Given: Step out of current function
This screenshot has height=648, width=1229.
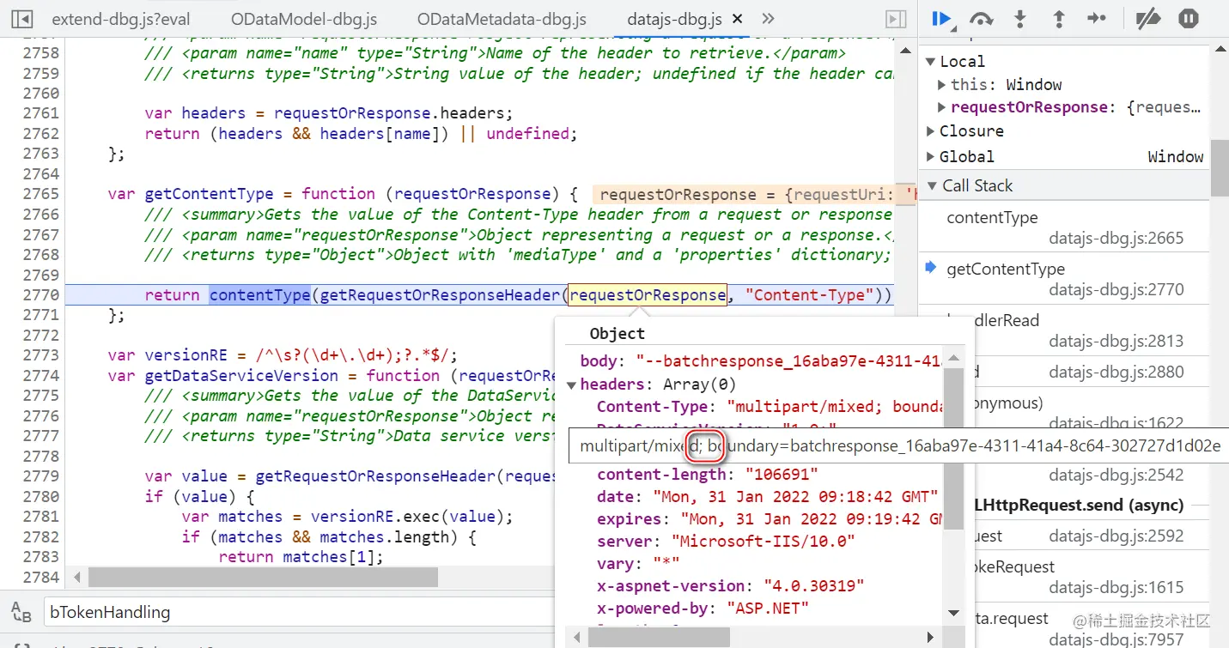Looking at the screenshot, I should click(1059, 18).
